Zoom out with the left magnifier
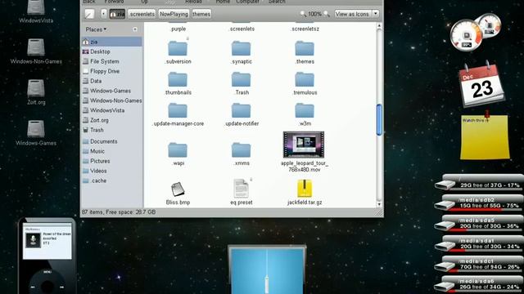Image resolution: width=524 pixels, height=294 pixels. pyautogui.click(x=303, y=14)
